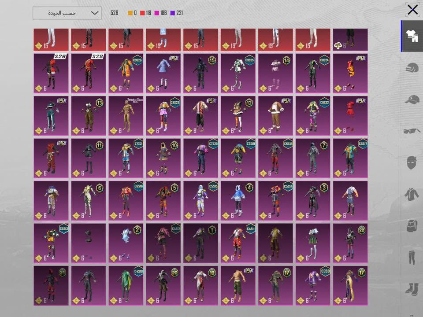The height and width of the screenshot is (317, 423).
Task: Select the C5S15 purple-white outfit
Action: click(201, 201)
